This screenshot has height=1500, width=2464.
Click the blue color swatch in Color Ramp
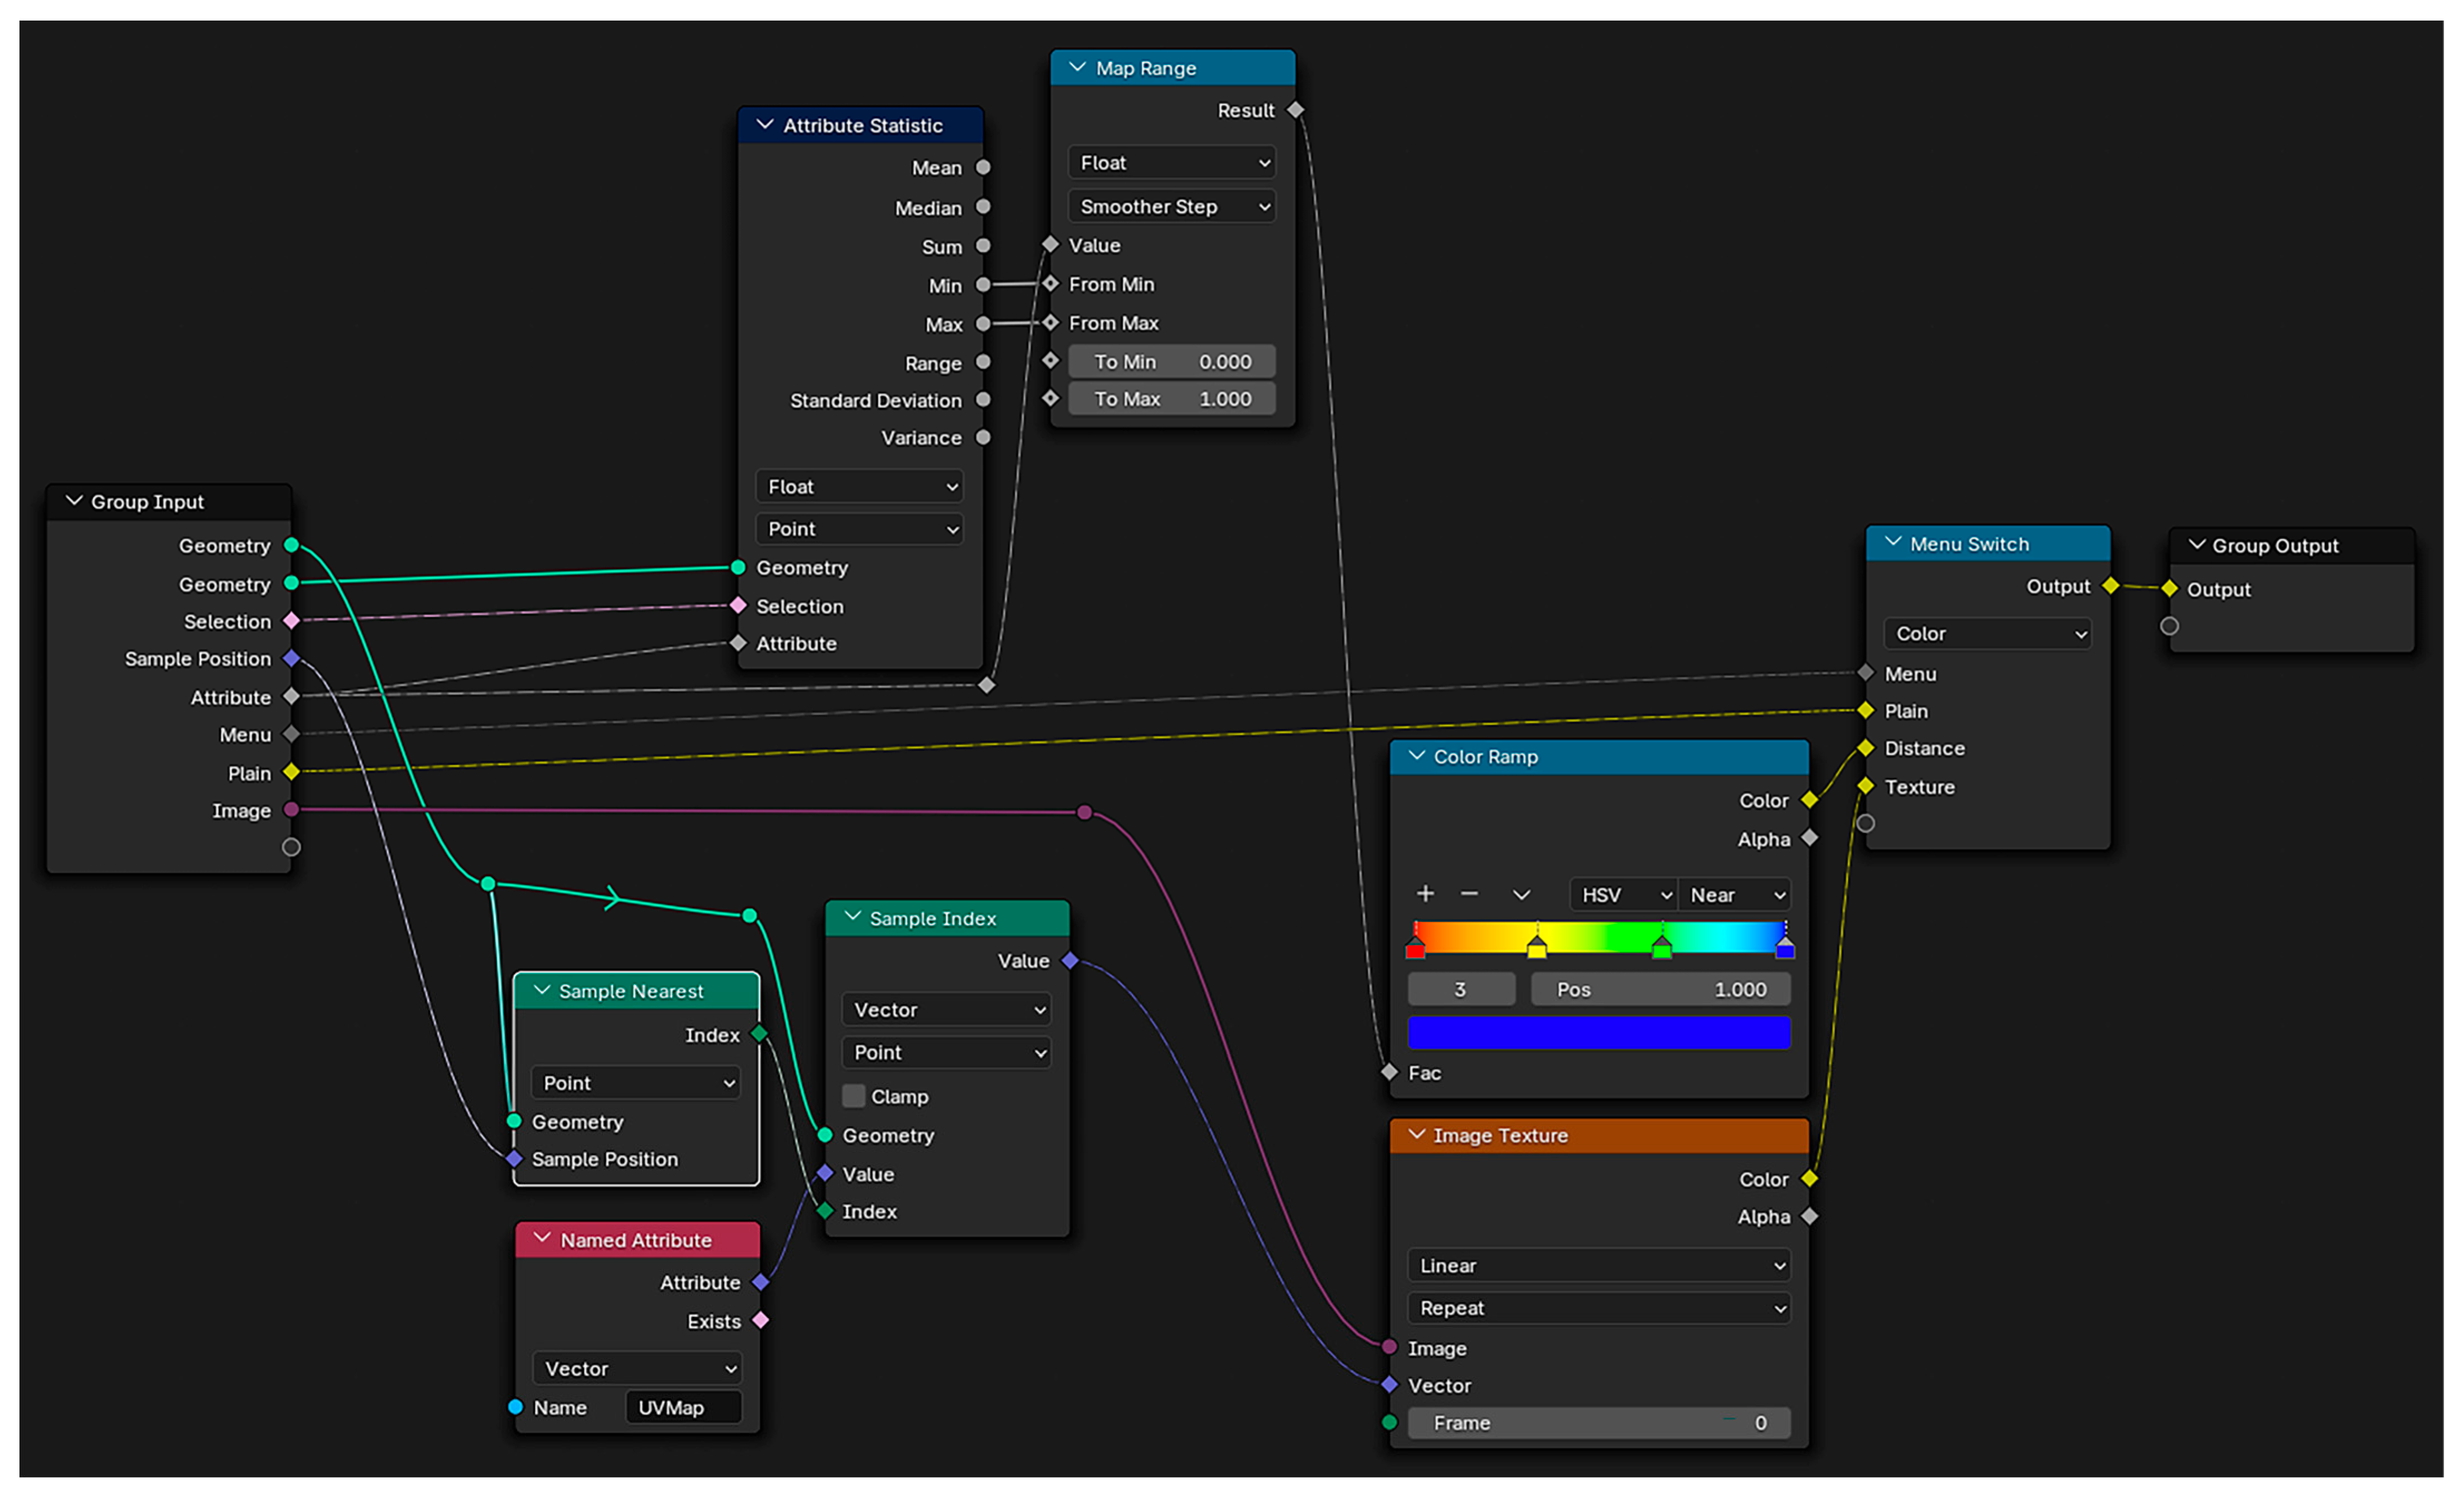[1598, 1033]
